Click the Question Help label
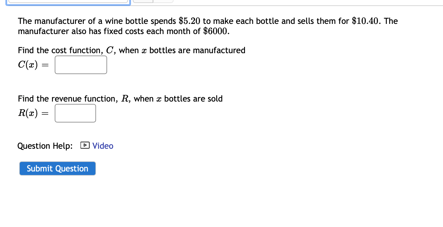 click(x=45, y=146)
